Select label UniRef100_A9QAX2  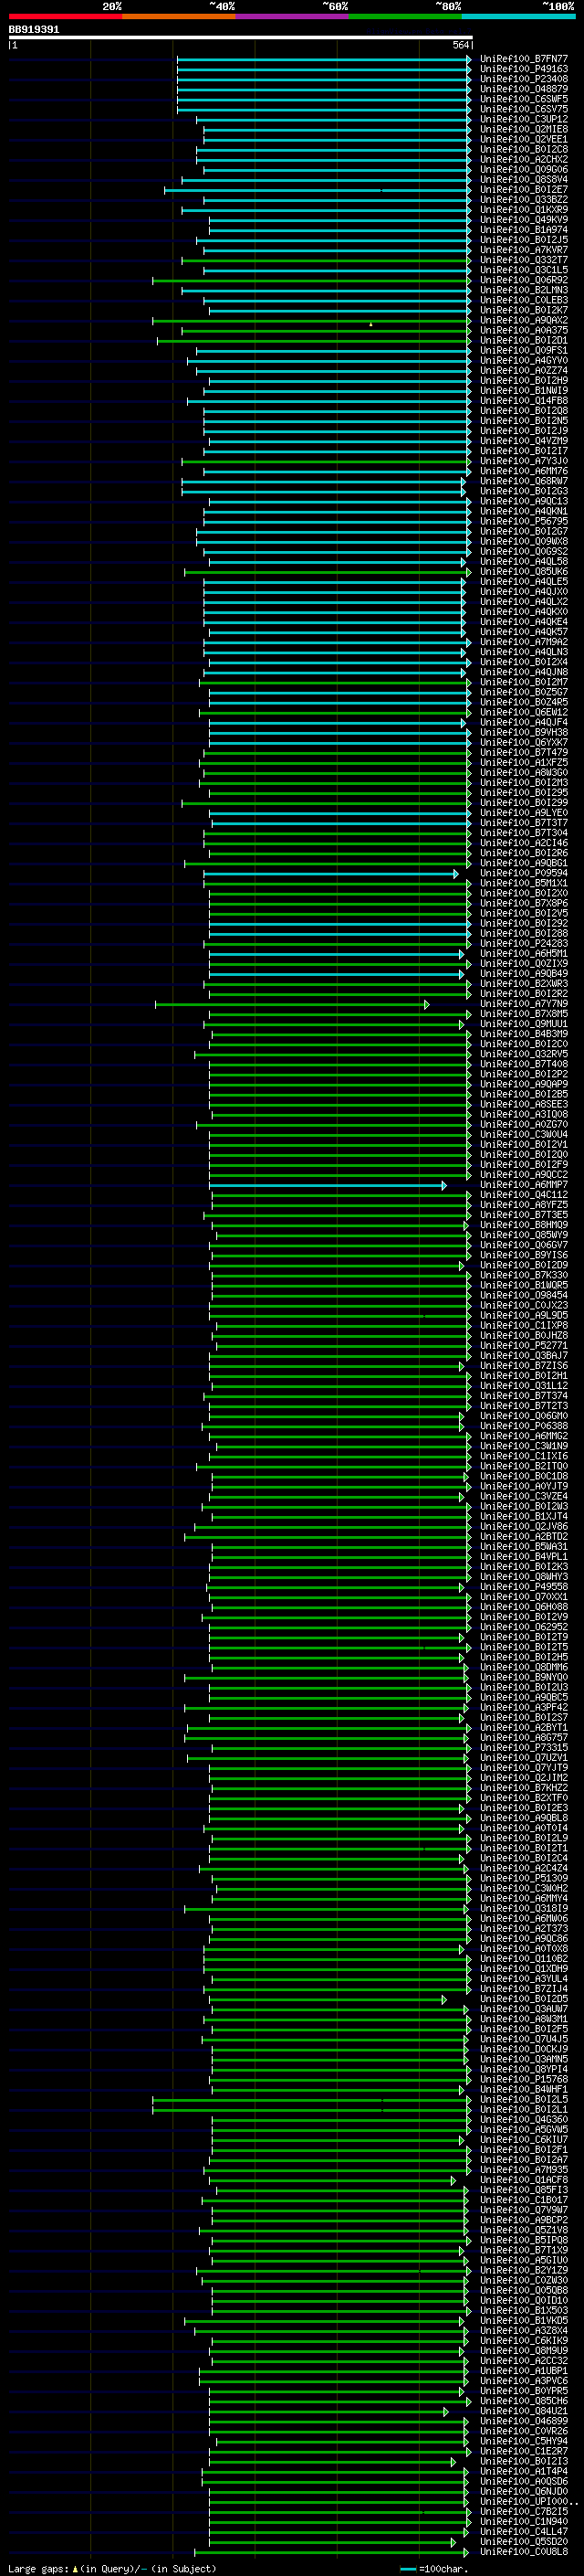[524, 321]
